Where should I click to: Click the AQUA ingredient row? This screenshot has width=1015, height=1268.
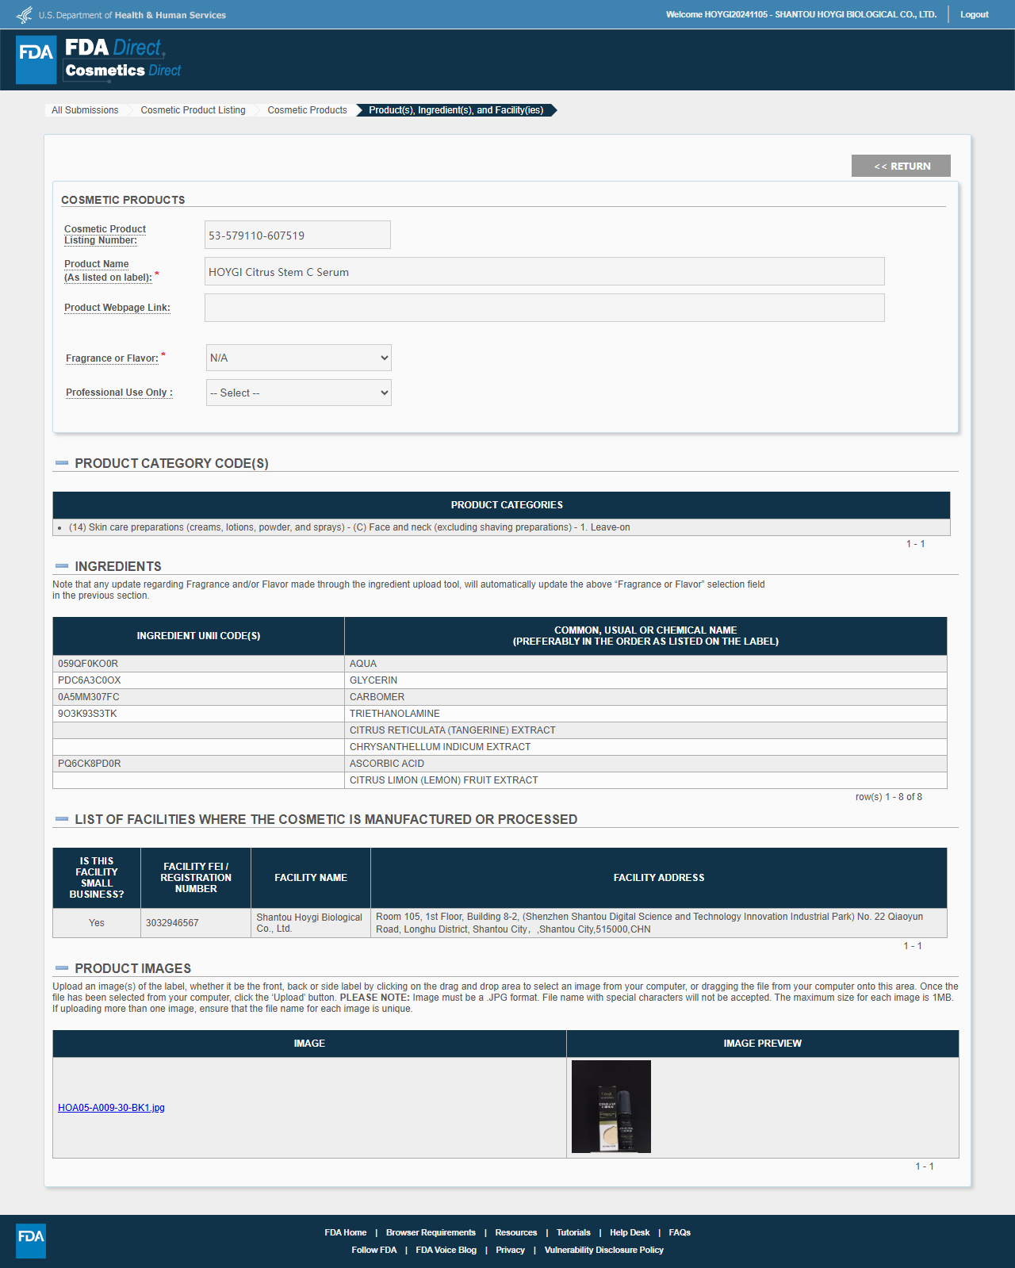(500, 664)
